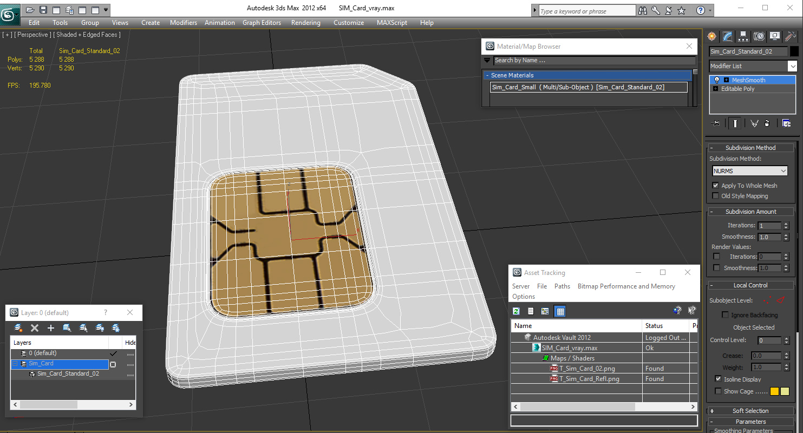Expand the Soft Selection rollout

click(x=750, y=411)
